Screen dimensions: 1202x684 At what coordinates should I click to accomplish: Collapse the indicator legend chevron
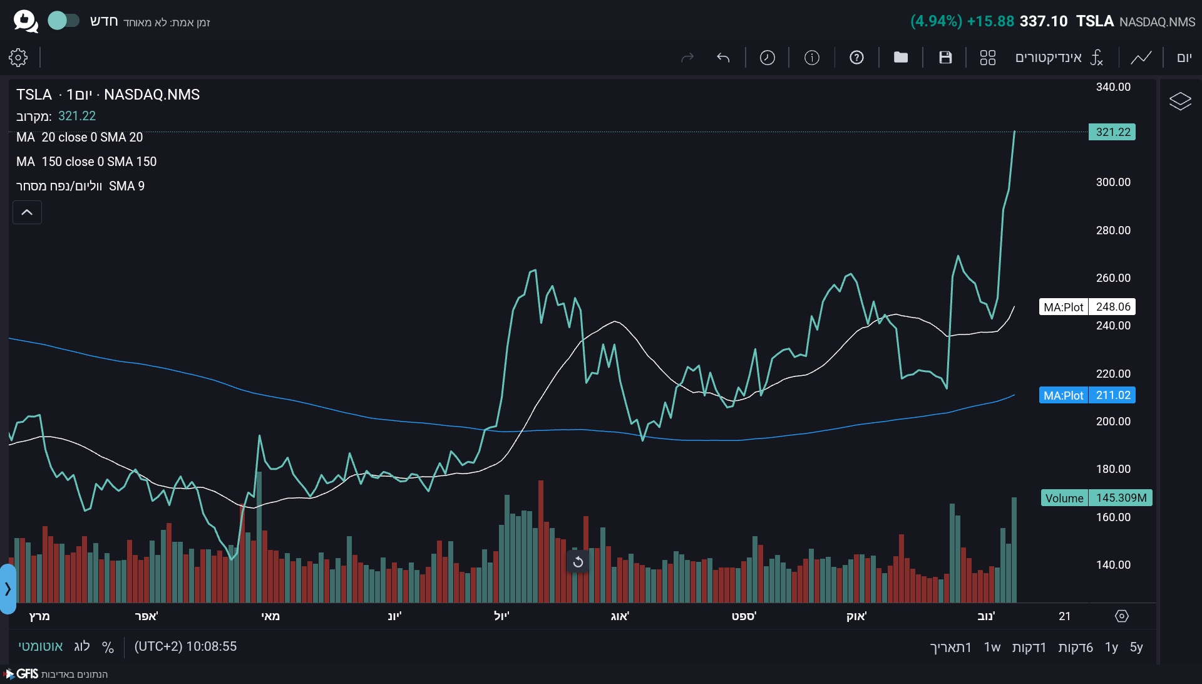click(x=27, y=212)
